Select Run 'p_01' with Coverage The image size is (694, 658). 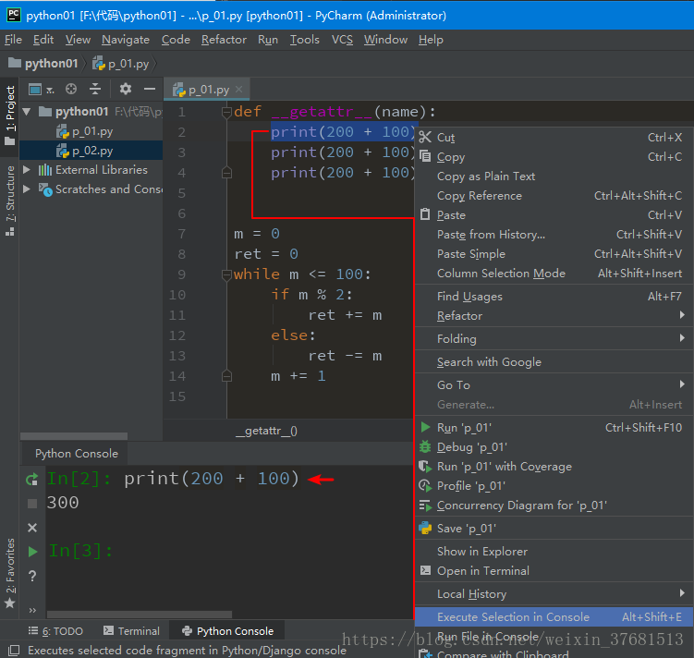(554, 467)
